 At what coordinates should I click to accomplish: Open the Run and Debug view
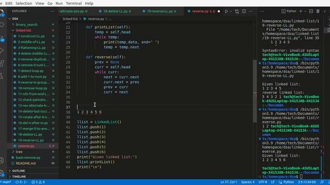[x=2, y=50]
